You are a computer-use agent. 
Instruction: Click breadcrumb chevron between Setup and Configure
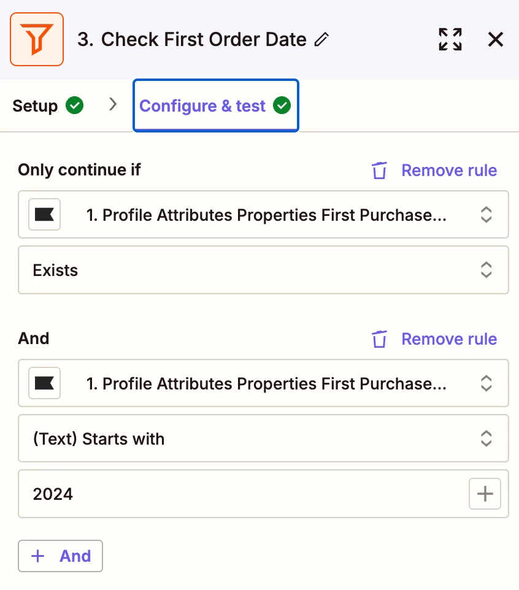(x=112, y=104)
